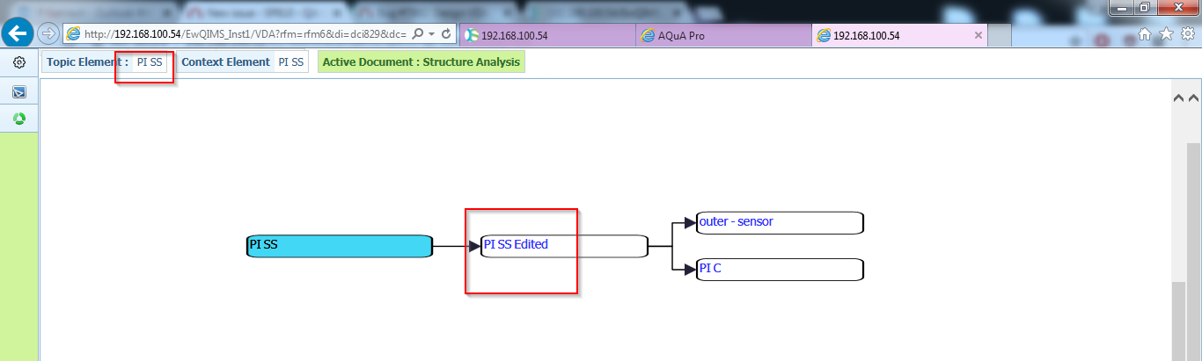Click Context Element label
Screen dimensions: 1202x361
[x=225, y=62]
